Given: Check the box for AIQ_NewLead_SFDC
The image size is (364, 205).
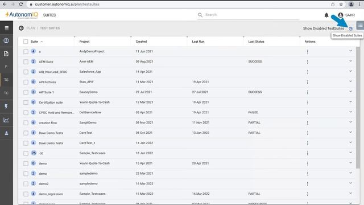Looking at the screenshot, I should pos(26,72).
